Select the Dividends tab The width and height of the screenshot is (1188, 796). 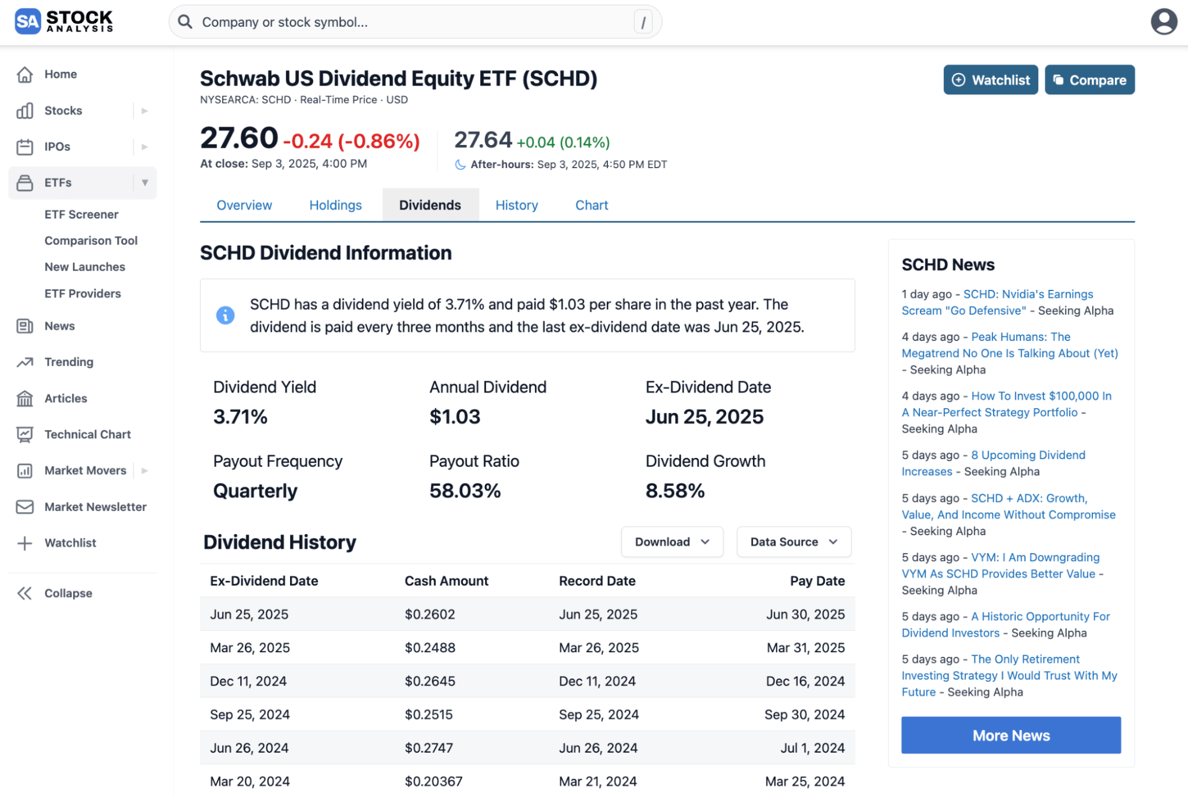click(x=430, y=205)
